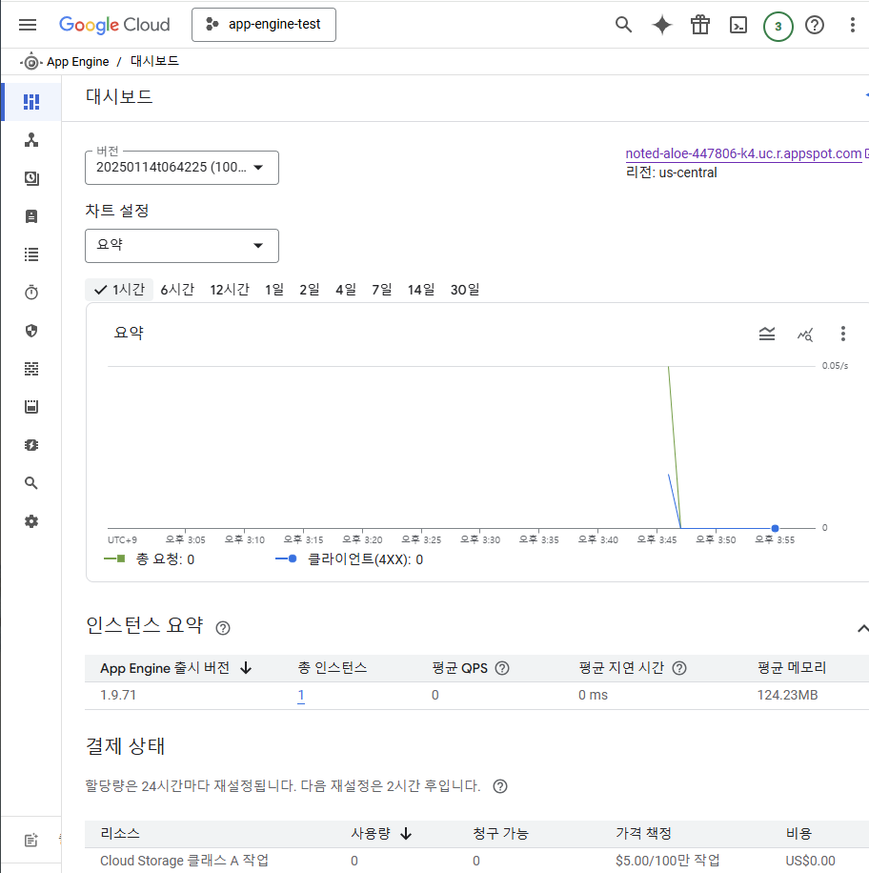Open Services icon in left sidebar
The image size is (869, 873).
(31, 140)
